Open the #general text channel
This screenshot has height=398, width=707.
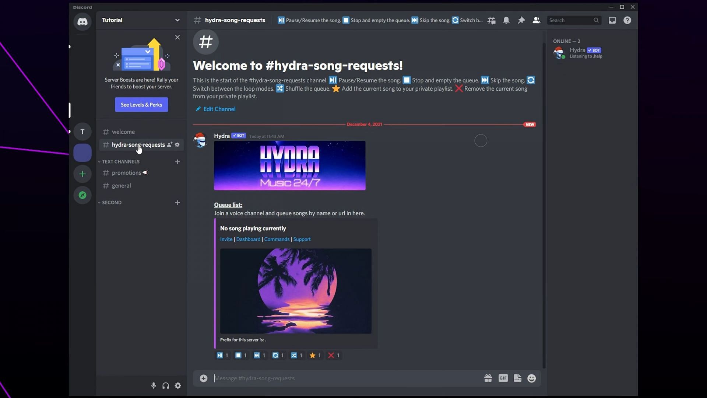[121, 185]
